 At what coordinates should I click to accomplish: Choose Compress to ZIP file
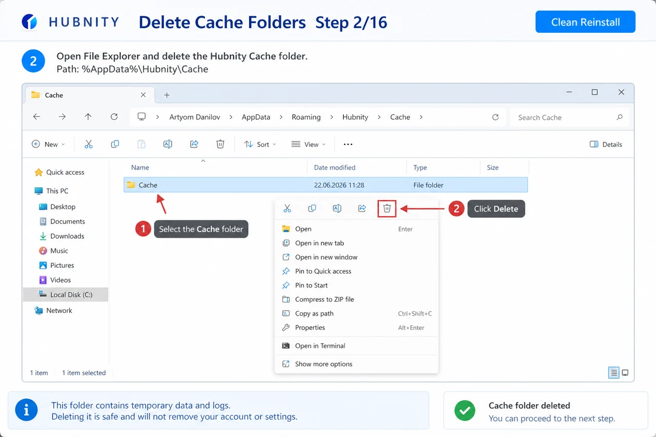click(x=357, y=299)
